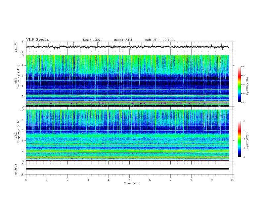The height and width of the screenshot is (202, 262).
Task: Click the ch.2 PSD color scale bar
Action: coord(240,139)
